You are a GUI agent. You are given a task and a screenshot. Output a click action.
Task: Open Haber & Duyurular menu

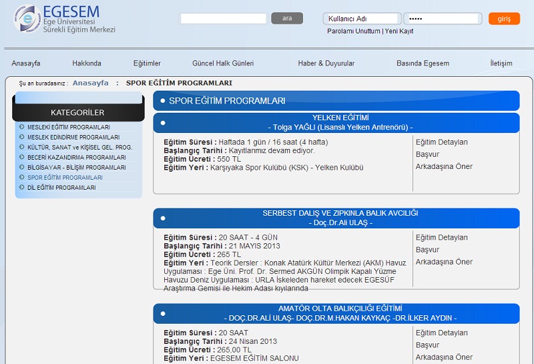(x=326, y=63)
